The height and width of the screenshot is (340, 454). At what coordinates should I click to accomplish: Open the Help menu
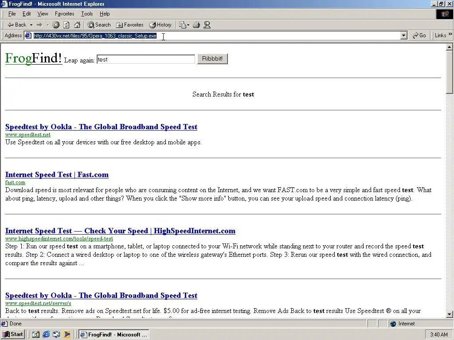click(105, 14)
